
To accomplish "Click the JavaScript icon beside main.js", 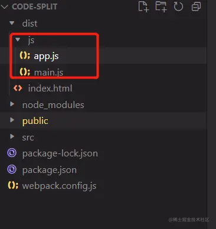I will pos(25,72).
